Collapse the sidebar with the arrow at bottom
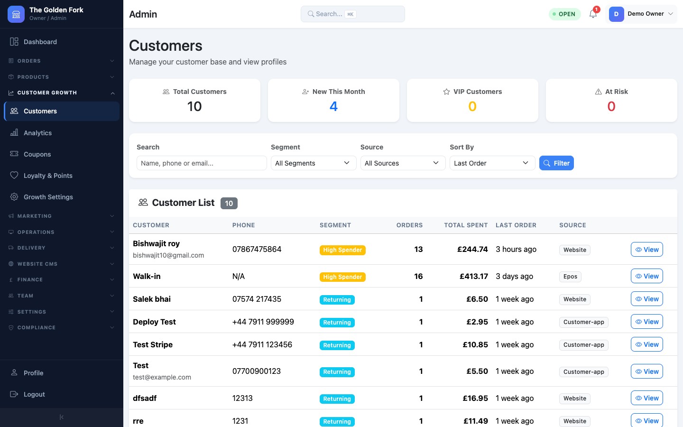Screen dimensions: 683x427 pyautogui.click(x=61, y=417)
